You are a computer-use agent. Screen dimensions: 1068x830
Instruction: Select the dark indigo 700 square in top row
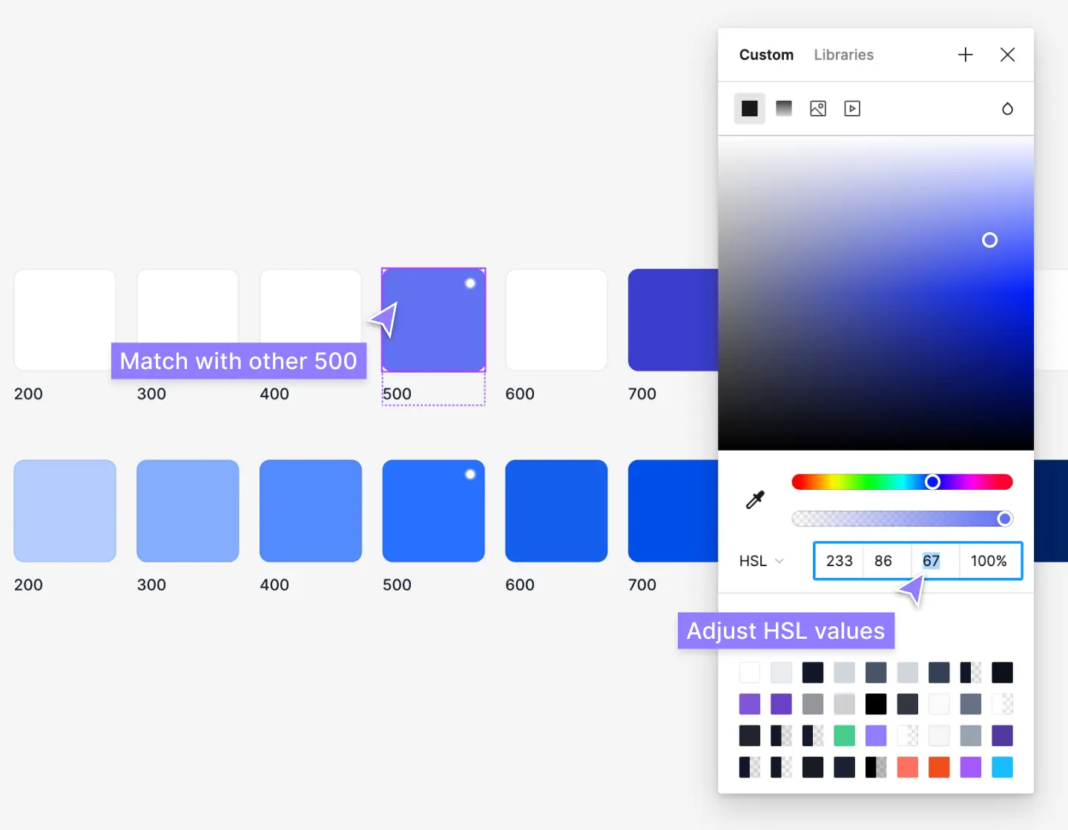pyautogui.click(x=673, y=319)
